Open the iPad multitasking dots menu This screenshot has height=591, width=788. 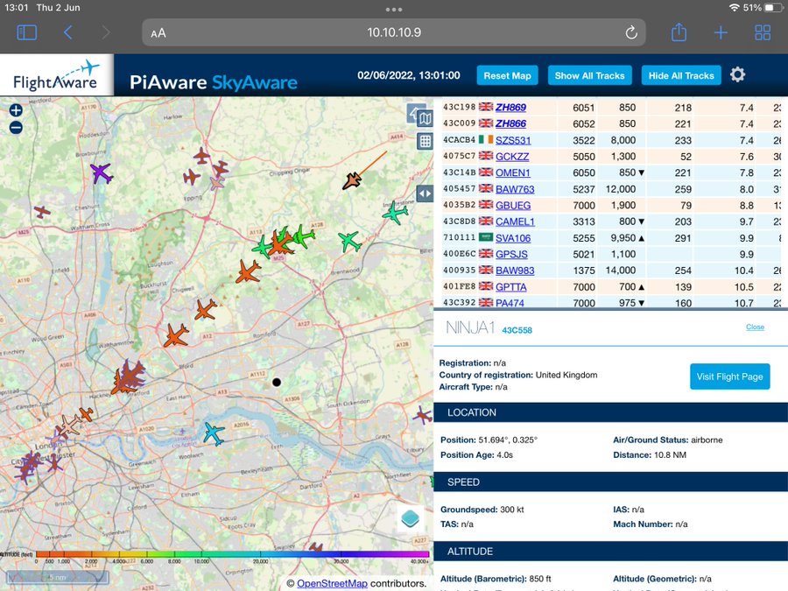point(394,10)
